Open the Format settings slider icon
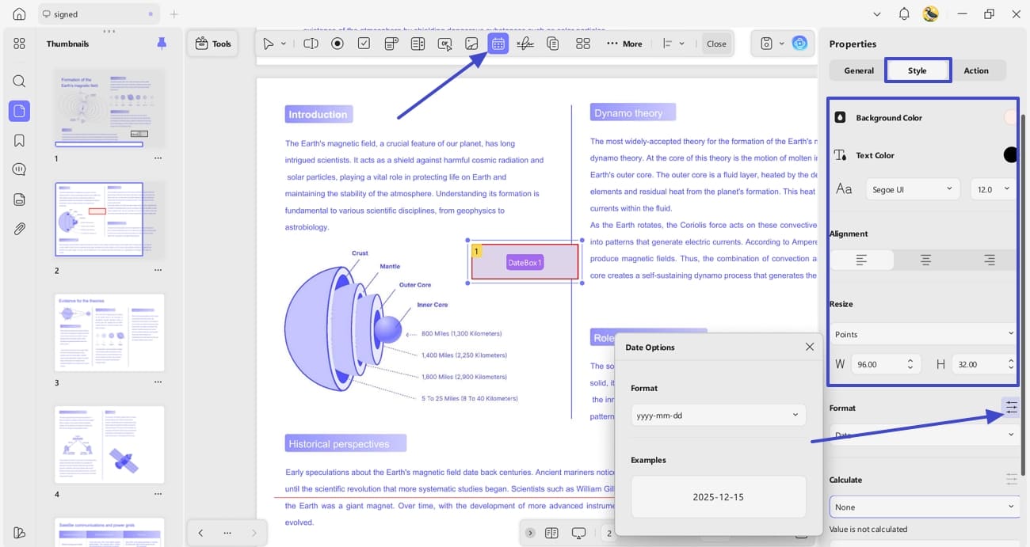This screenshot has height=547, width=1030. (1011, 408)
